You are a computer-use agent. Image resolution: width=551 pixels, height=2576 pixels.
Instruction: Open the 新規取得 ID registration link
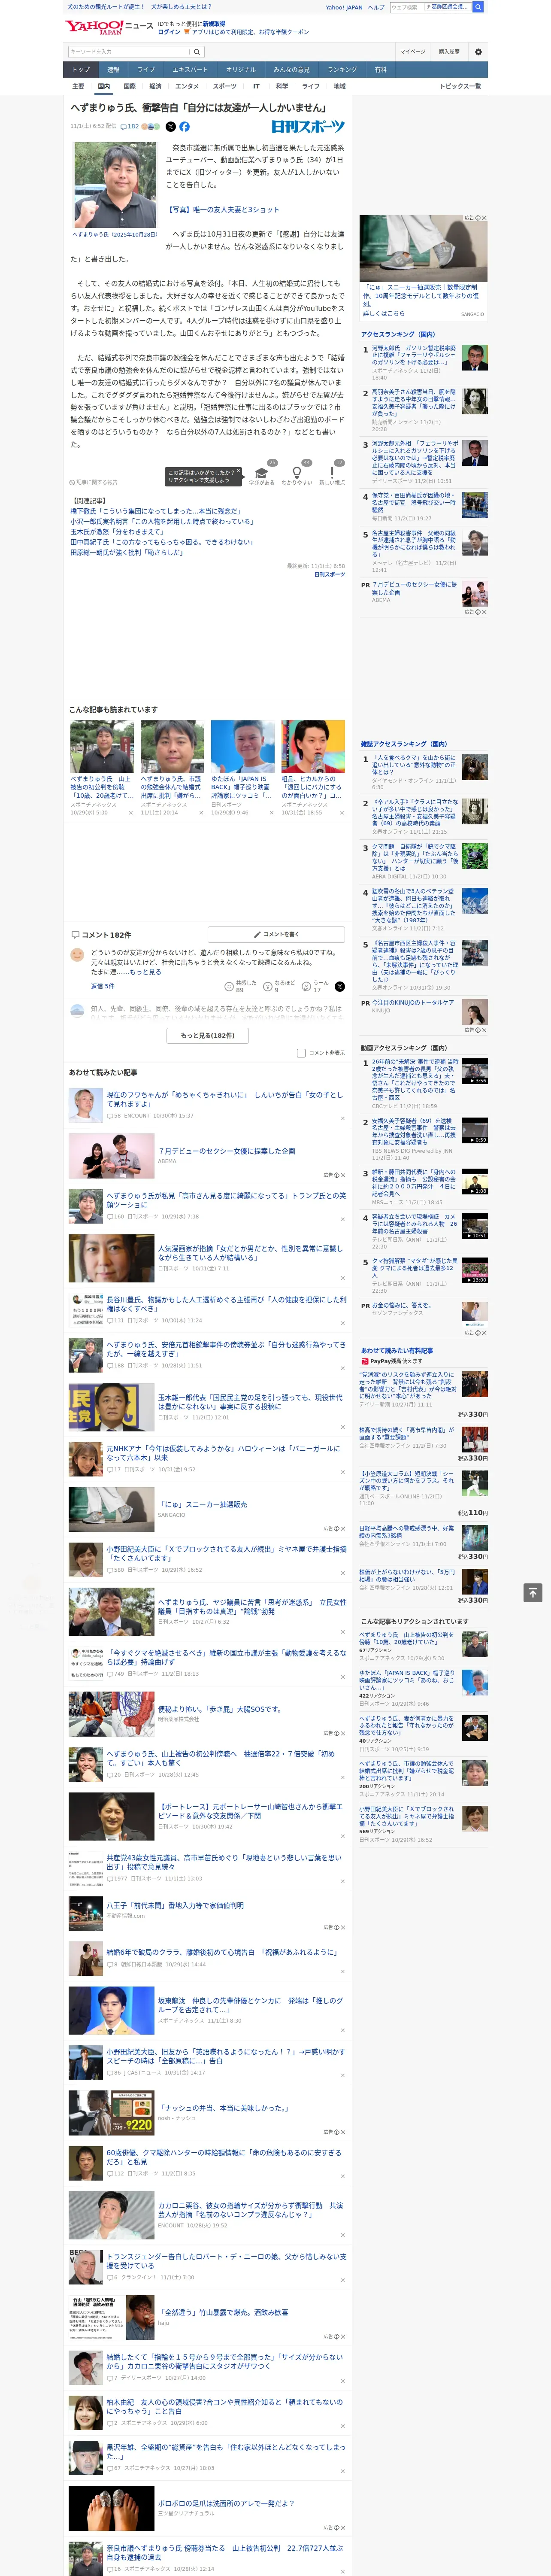(214, 24)
